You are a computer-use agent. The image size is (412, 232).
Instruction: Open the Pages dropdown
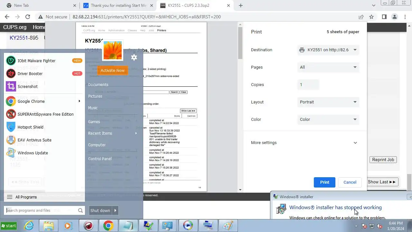point(328,67)
